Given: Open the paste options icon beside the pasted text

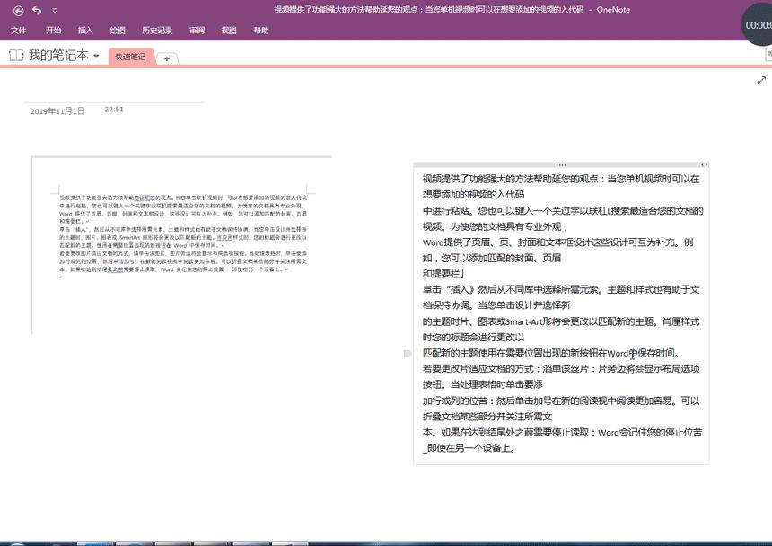Looking at the screenshot, I should pyautogui.click(x=407, y=353).
